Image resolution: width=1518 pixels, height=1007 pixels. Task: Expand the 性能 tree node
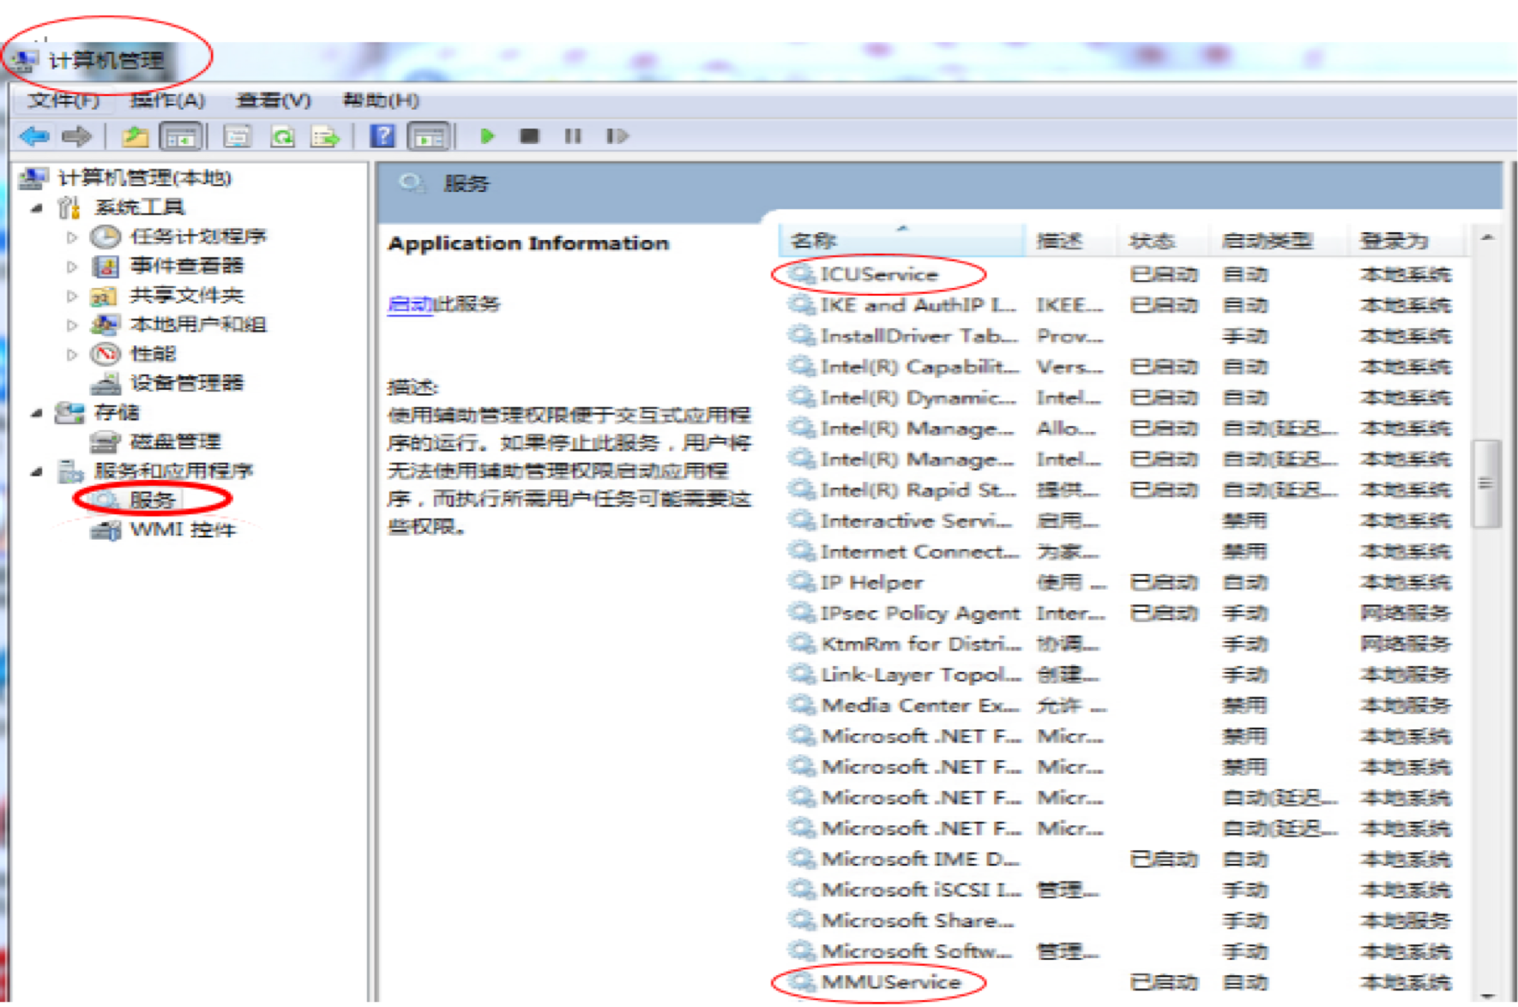coord(72,354)
